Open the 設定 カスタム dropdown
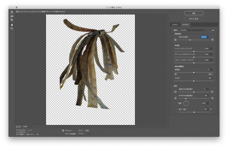 tap(193, 30)
